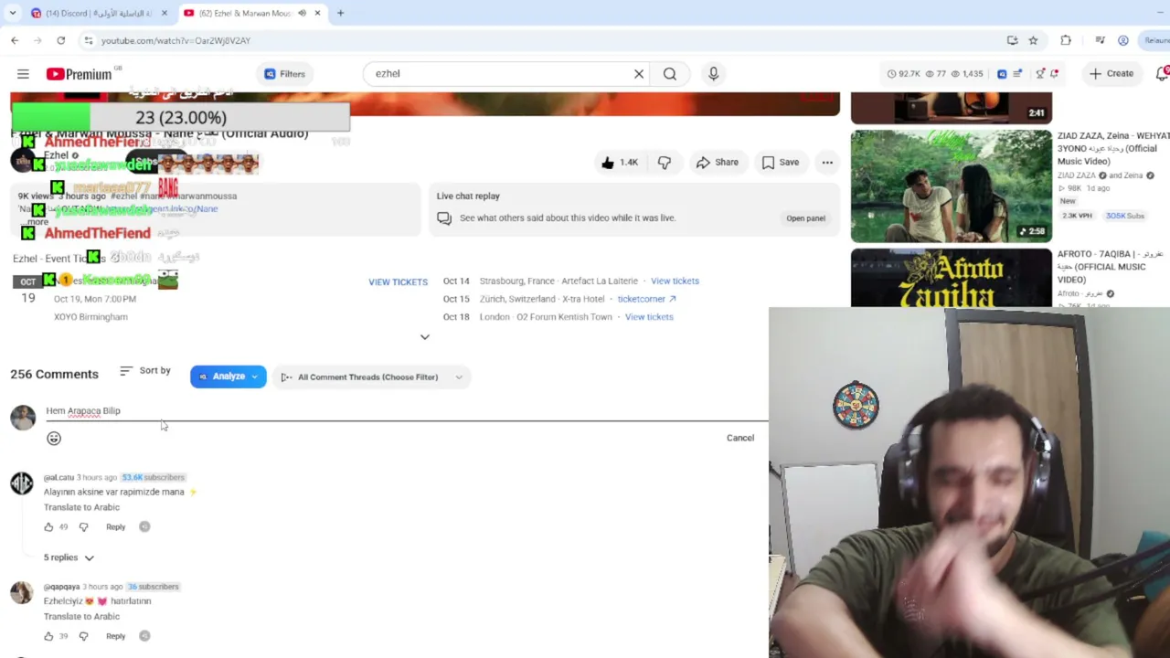Insert emoji in comment box
This screenshot has height=658, width=1170.
pyautogui.click(x=54, y=439)
